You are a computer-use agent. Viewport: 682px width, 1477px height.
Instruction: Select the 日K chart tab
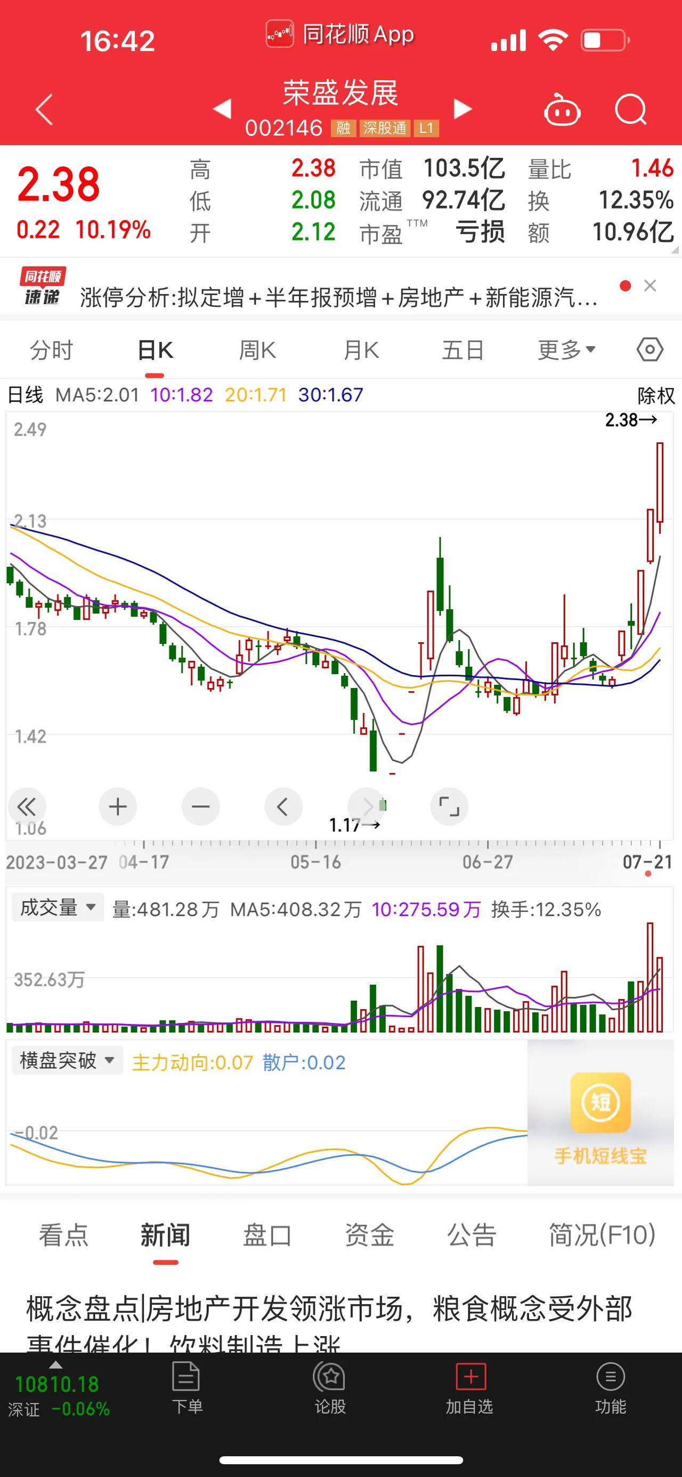click(155, 350)
